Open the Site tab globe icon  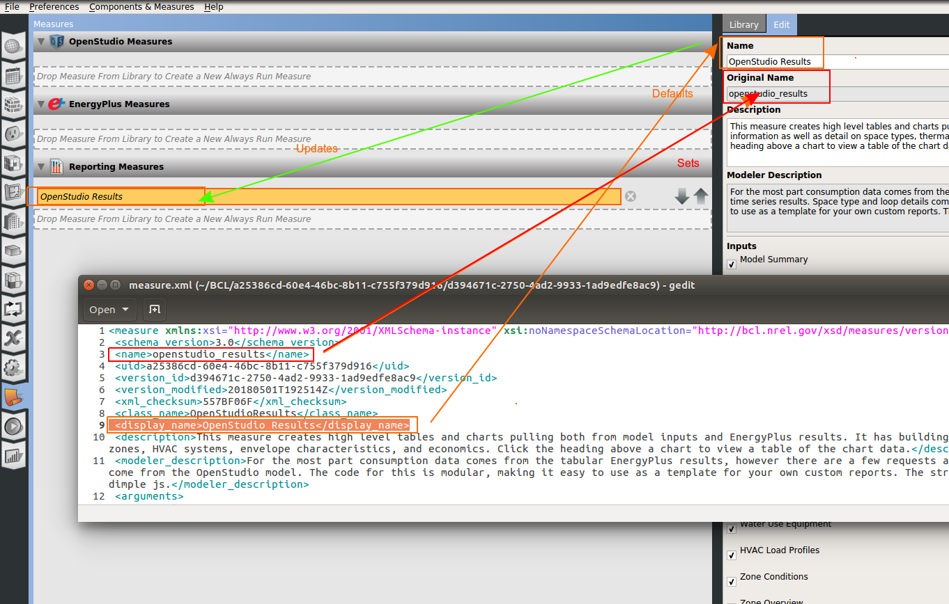[13, 47]
